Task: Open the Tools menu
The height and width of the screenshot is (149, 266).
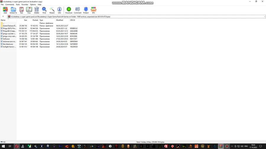Action: (x=18, y=4)
